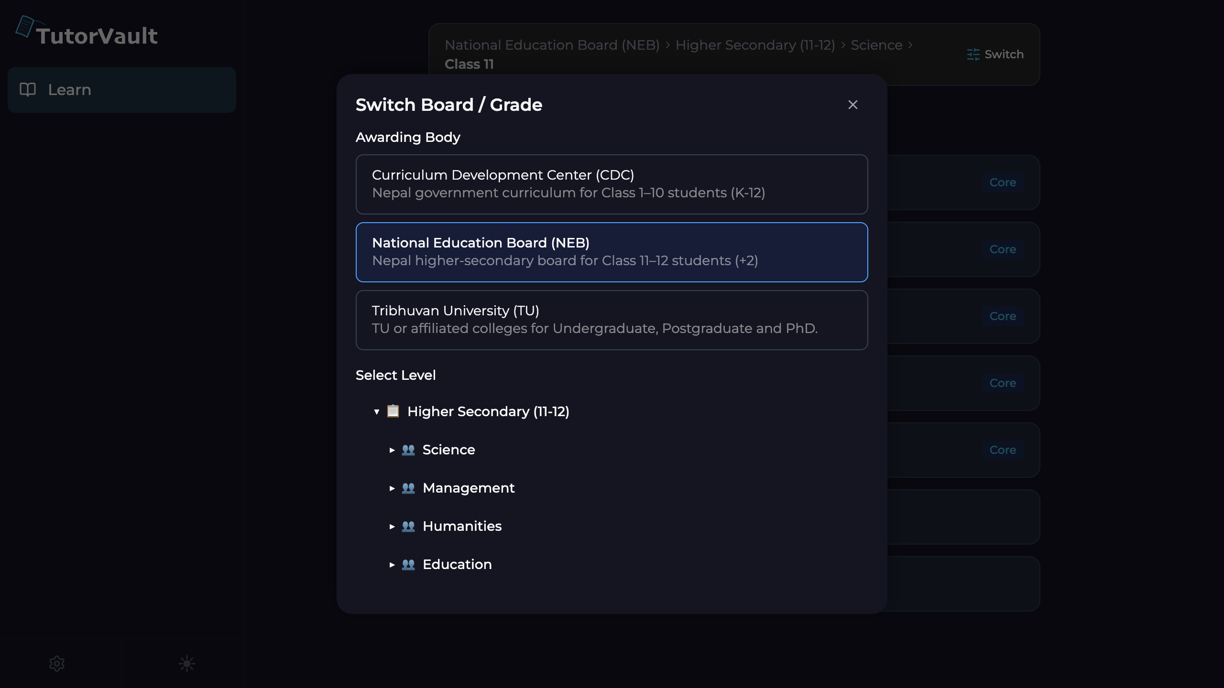The height and width of the screenshot is (688, 1224).
Task: Collapse the Higher Secondary (11-12) tree node
Action: tap(377, 411)
